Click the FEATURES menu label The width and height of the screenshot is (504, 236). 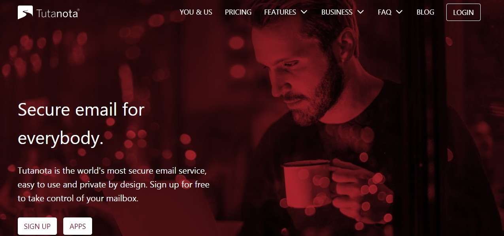pos(280,12)
